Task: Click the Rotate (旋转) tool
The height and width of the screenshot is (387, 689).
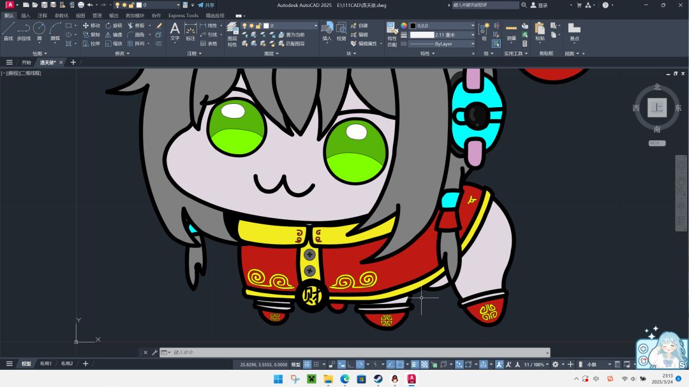Action: (114, 26)
